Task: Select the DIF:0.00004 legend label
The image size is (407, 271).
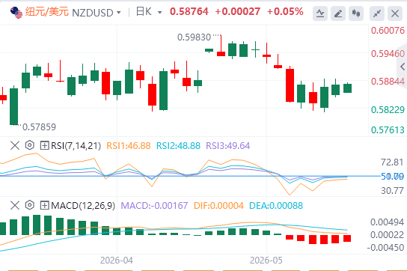Action: [x=218, y=206]
